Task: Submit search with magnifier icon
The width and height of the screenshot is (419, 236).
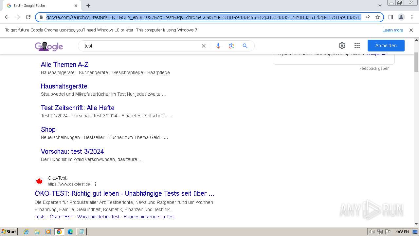Action: [245, 46]
